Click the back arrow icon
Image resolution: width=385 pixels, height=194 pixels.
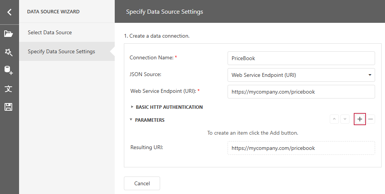click(9, 12)
